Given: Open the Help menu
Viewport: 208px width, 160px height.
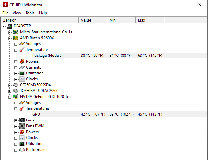Looking at the screenshot, I should 43,13.
